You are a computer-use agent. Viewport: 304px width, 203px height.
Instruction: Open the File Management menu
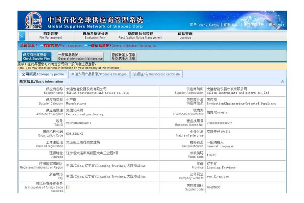click(x=51, y=36)
